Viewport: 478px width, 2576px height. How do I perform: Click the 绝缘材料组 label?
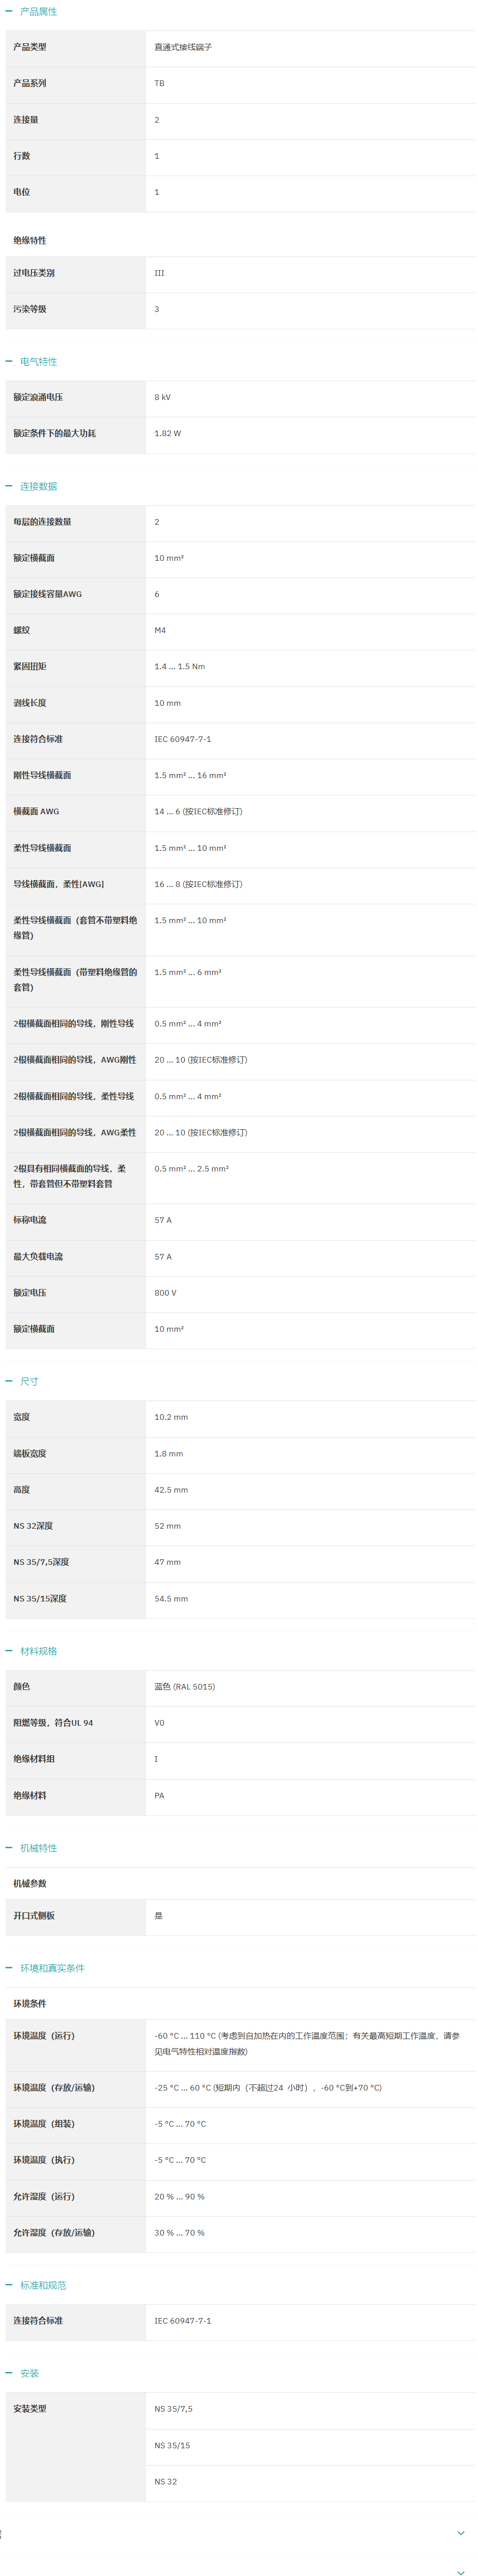pos(34,1759)
